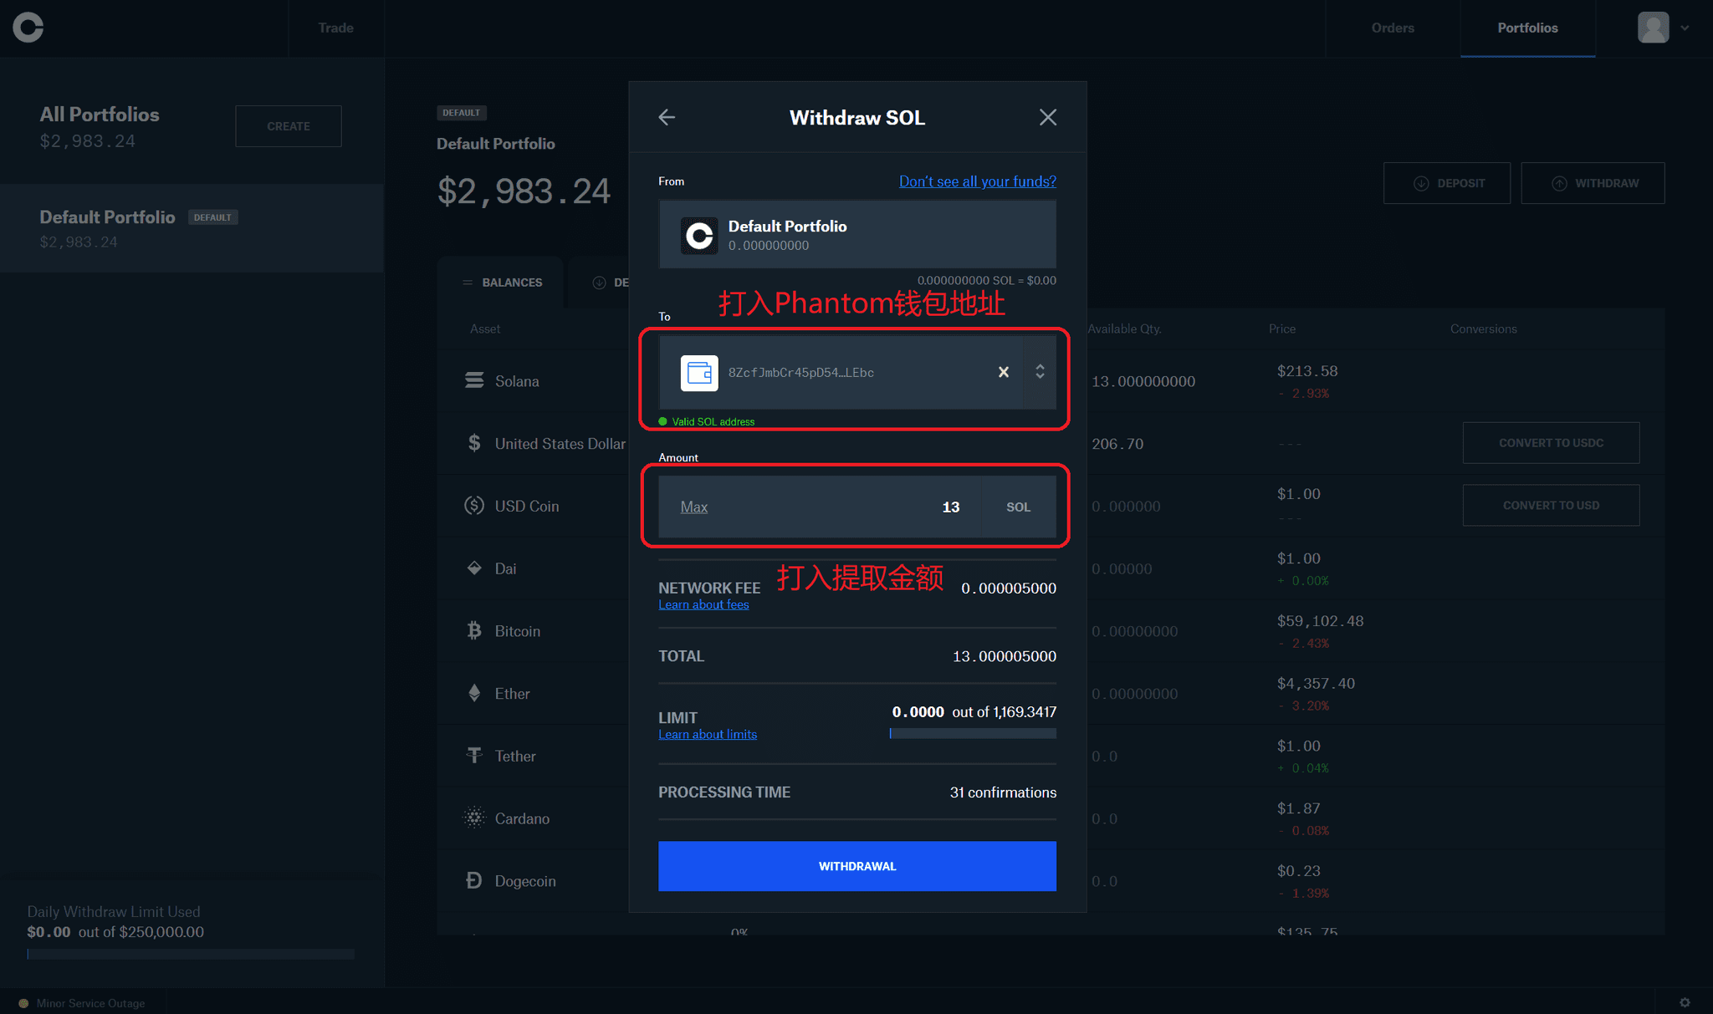Click the Default Portfolio logo in From box

(699, 236)
